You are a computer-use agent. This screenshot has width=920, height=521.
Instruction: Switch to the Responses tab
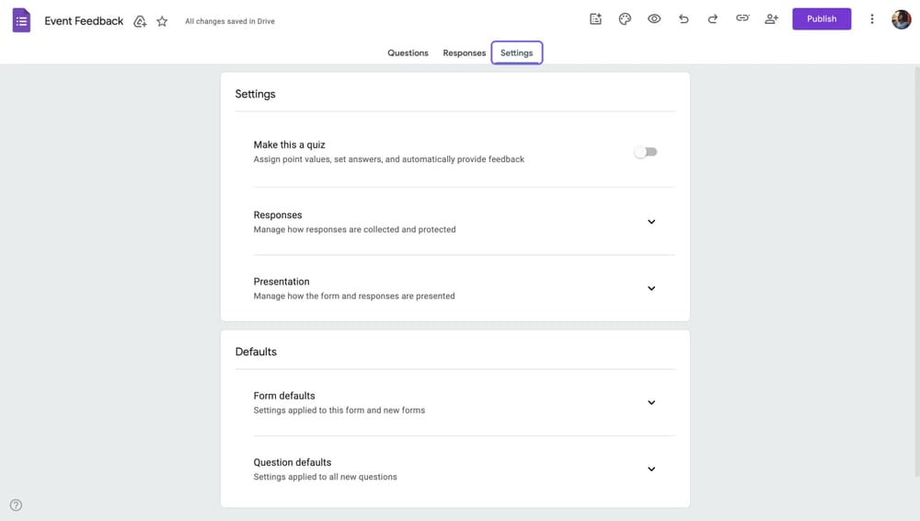pyautogui.click(x=464, y=52)
